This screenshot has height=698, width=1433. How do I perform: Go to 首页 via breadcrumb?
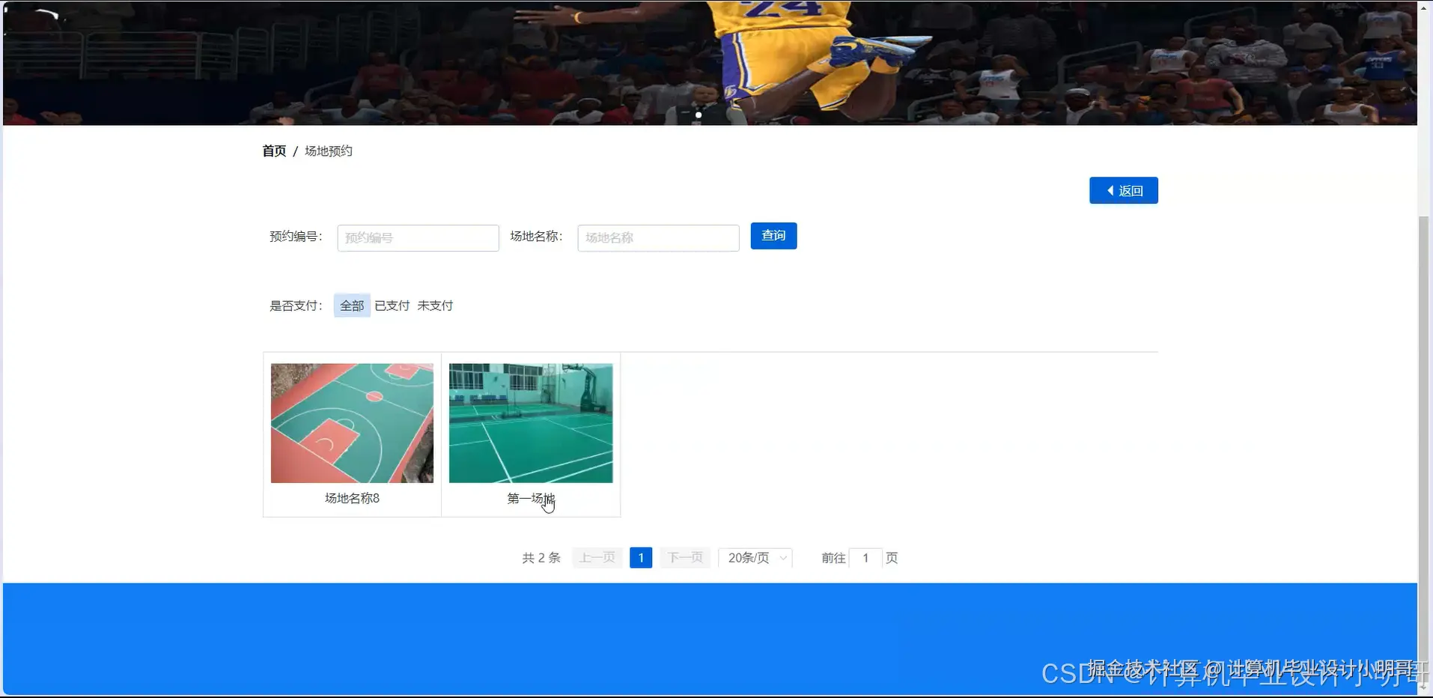tap(274, 151)
